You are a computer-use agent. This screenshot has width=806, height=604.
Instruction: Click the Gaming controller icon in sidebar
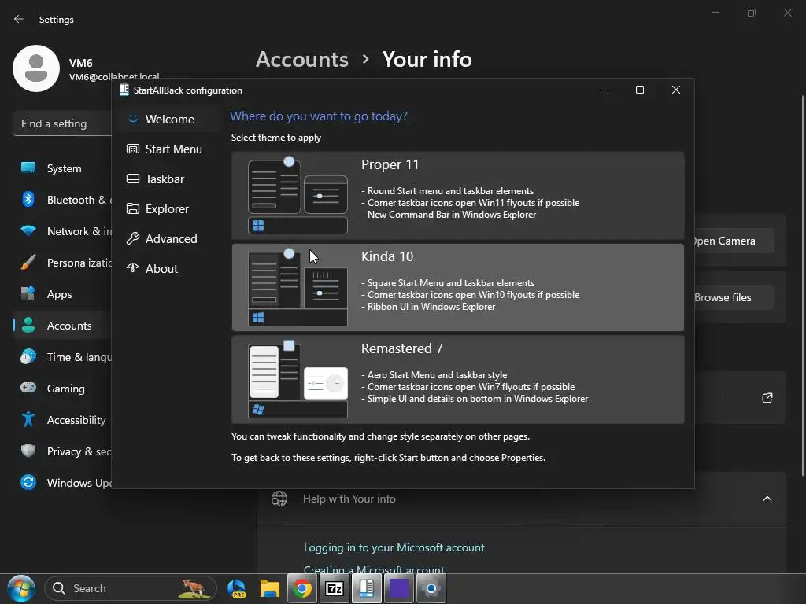point(28,388)
